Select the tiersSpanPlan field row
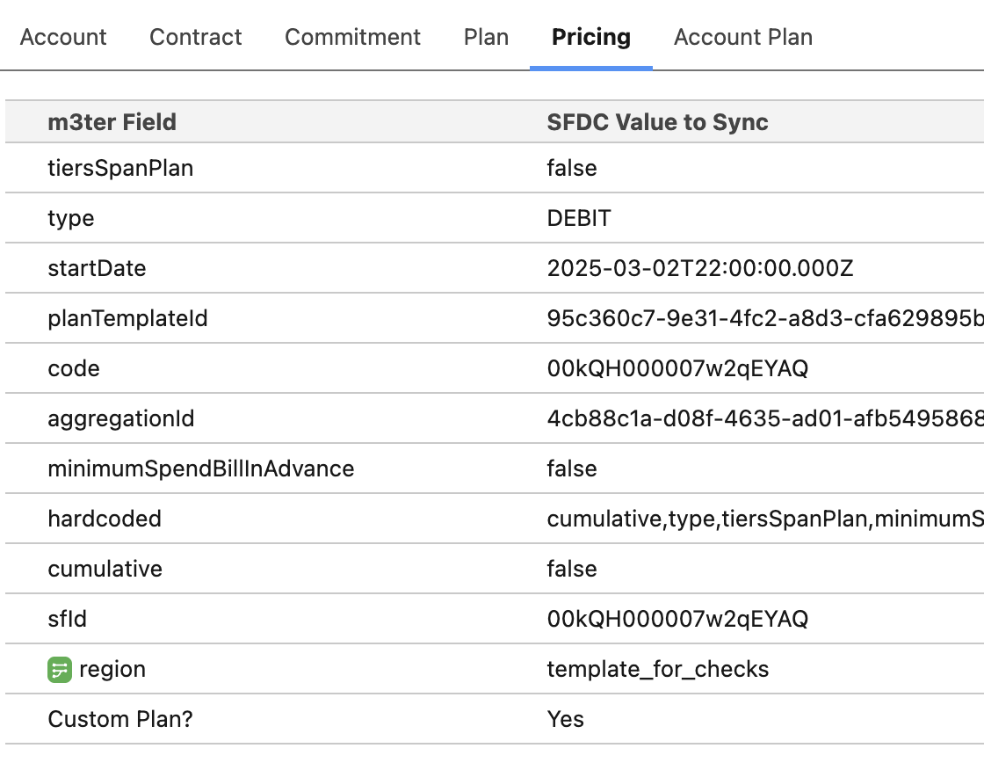 [120, 168]
